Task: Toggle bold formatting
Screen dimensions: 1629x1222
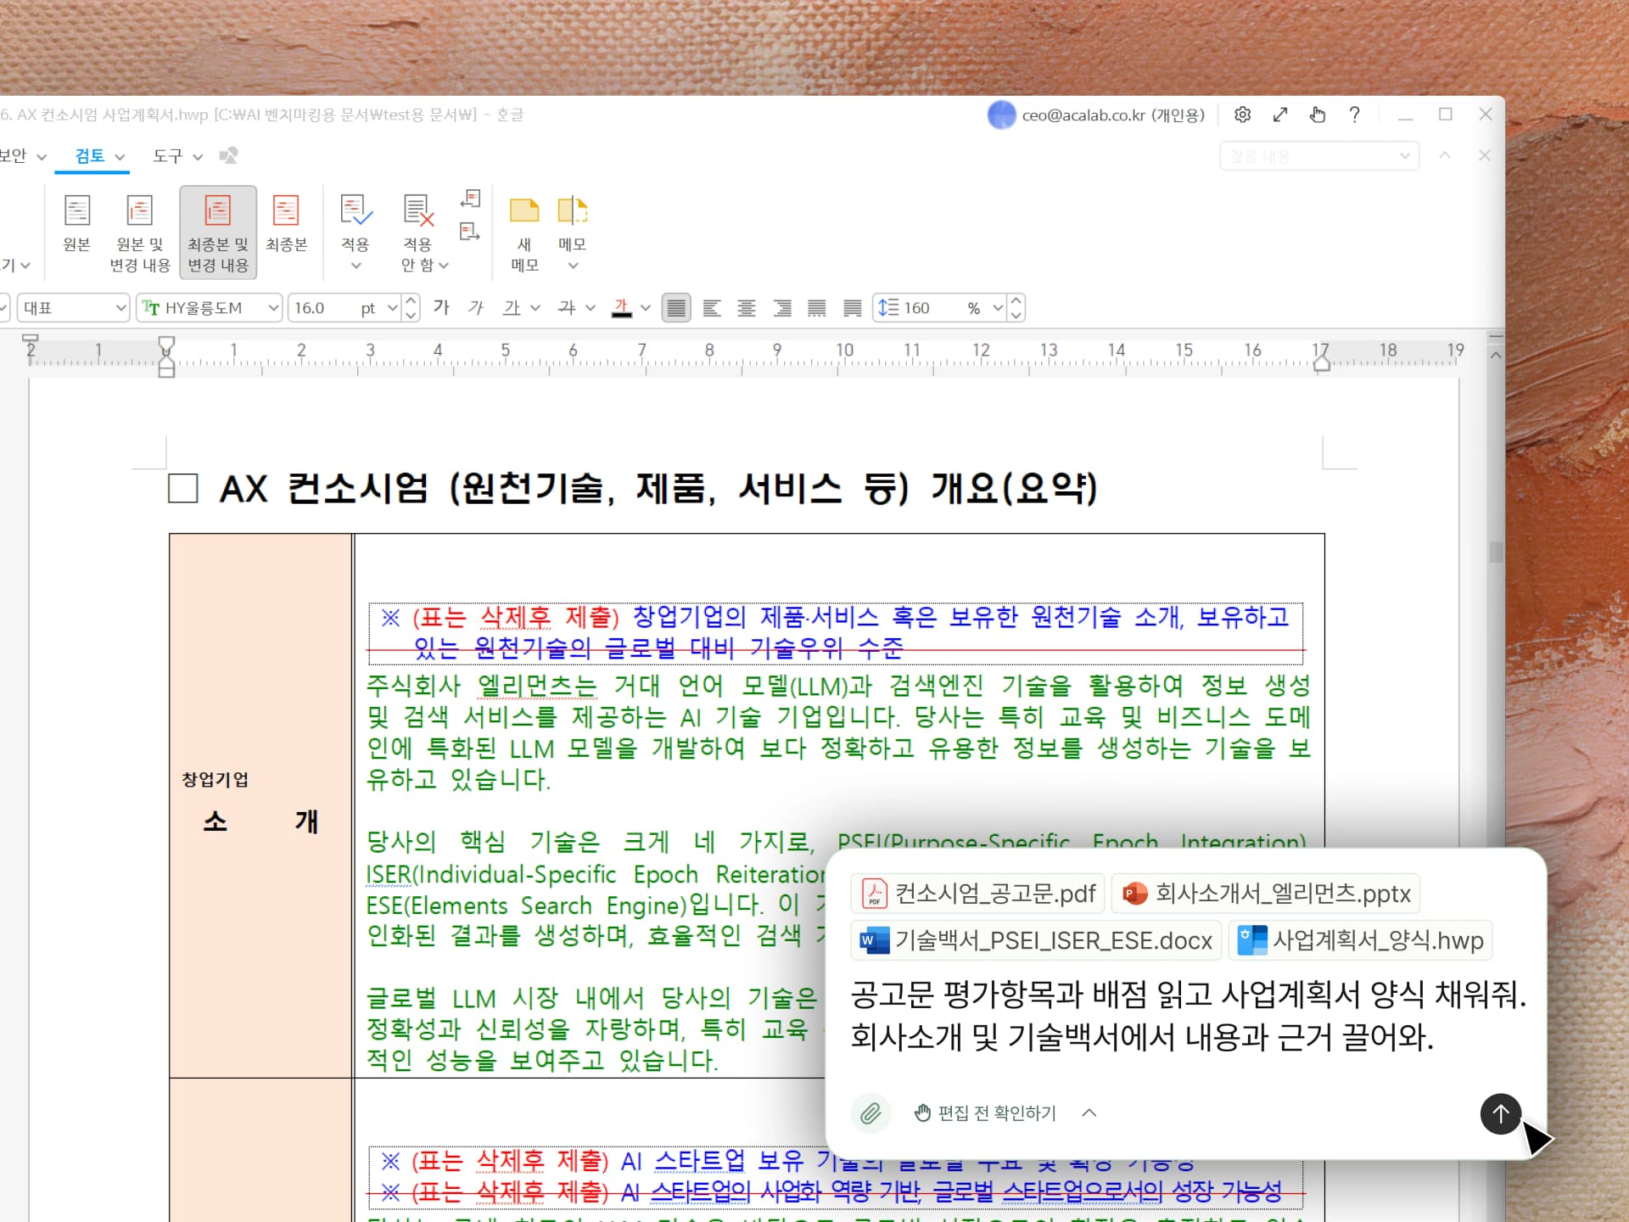Action: (x=441, y=307)
